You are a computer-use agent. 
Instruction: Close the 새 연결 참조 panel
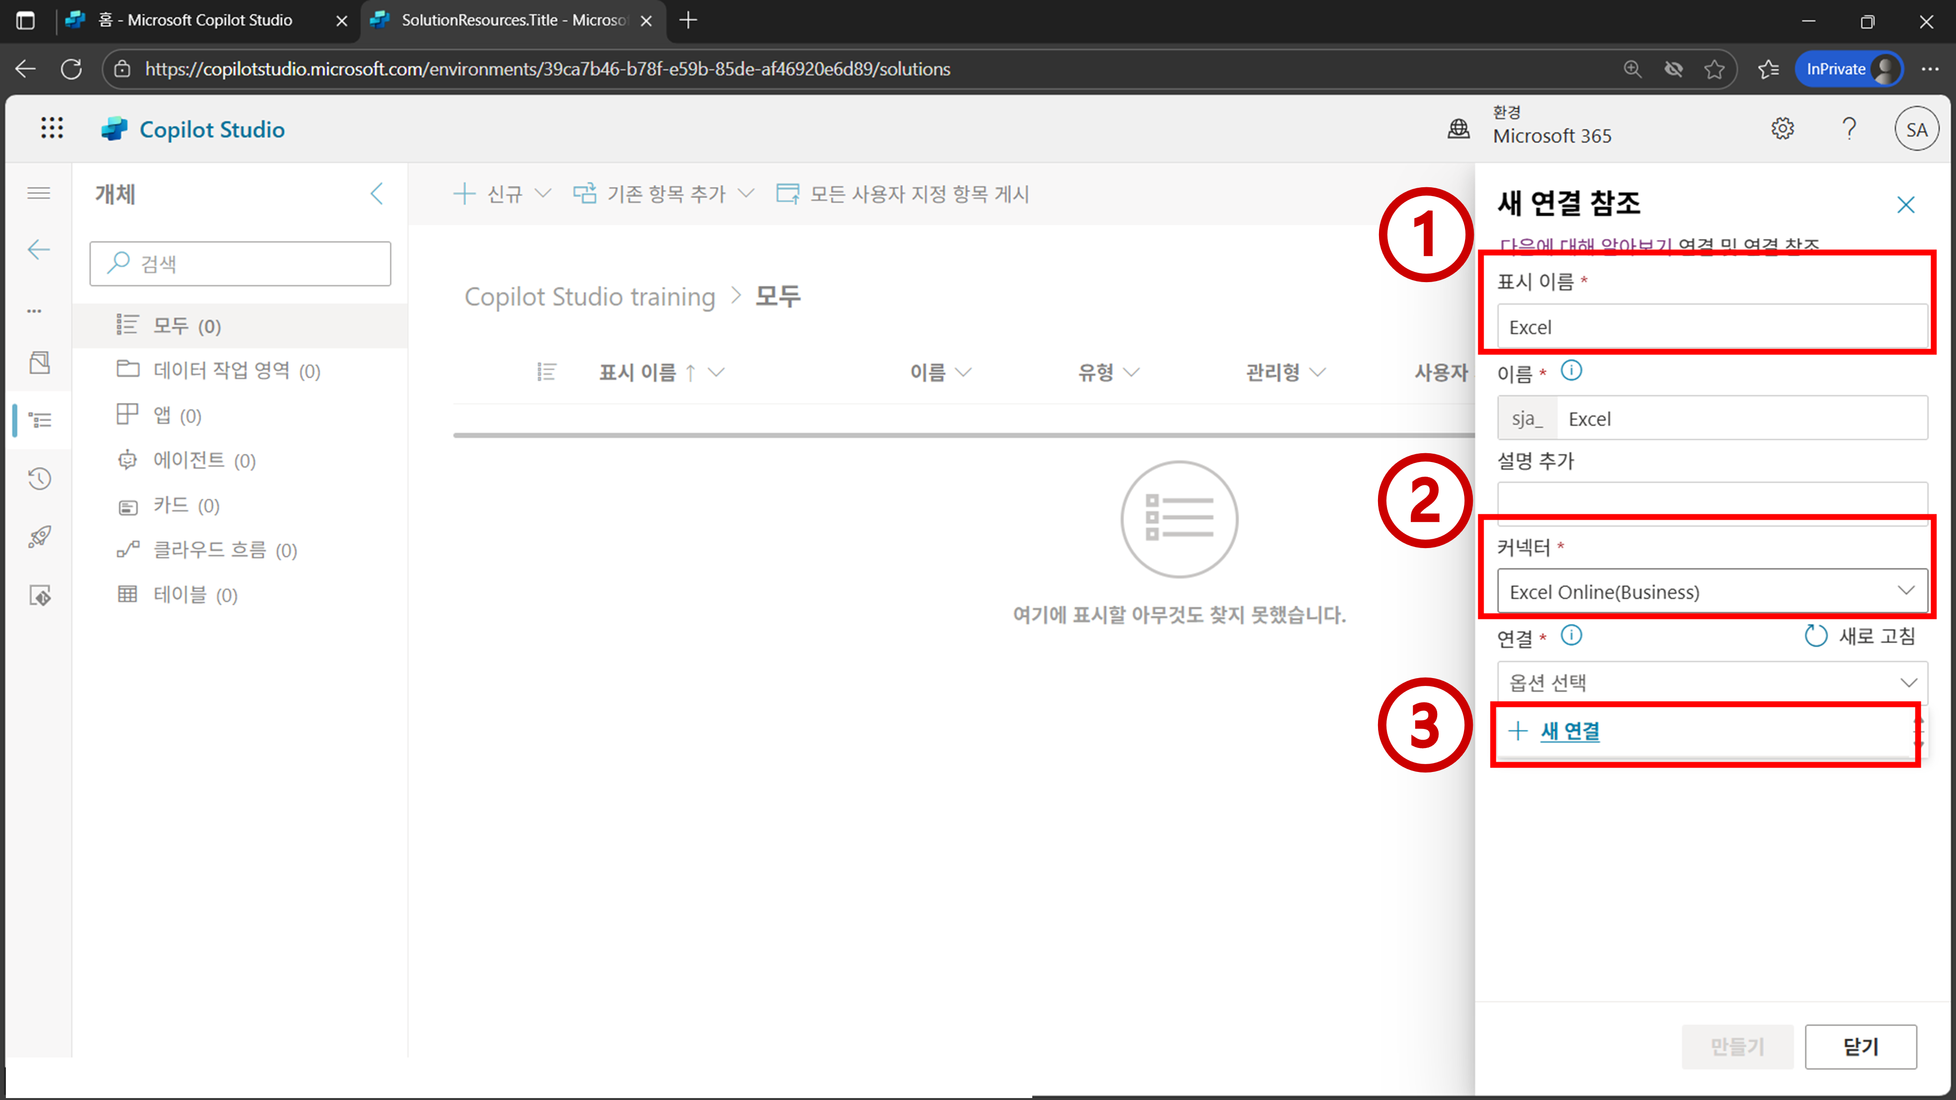(x=1905, y=205)
